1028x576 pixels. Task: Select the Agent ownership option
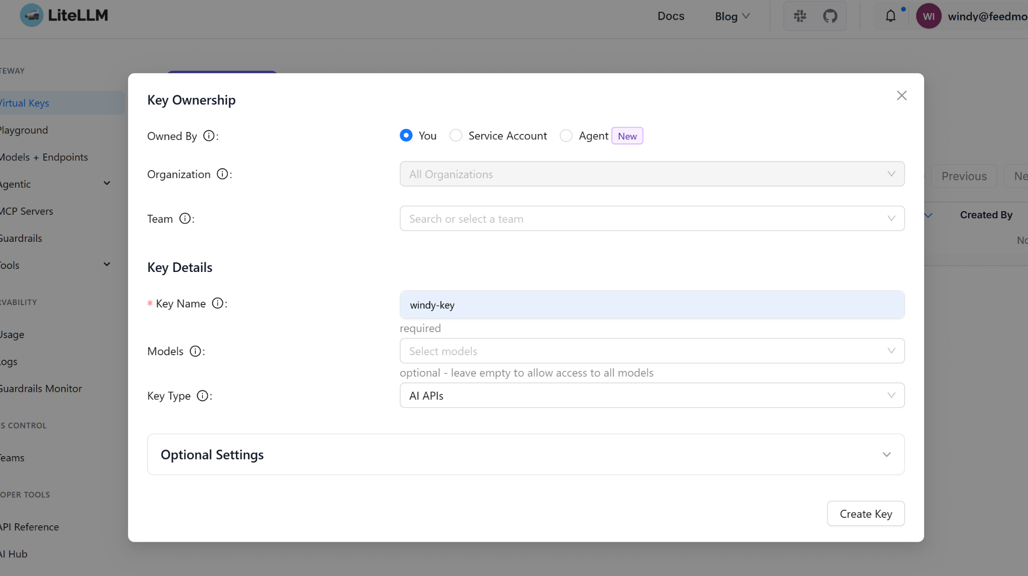[566, 135]
